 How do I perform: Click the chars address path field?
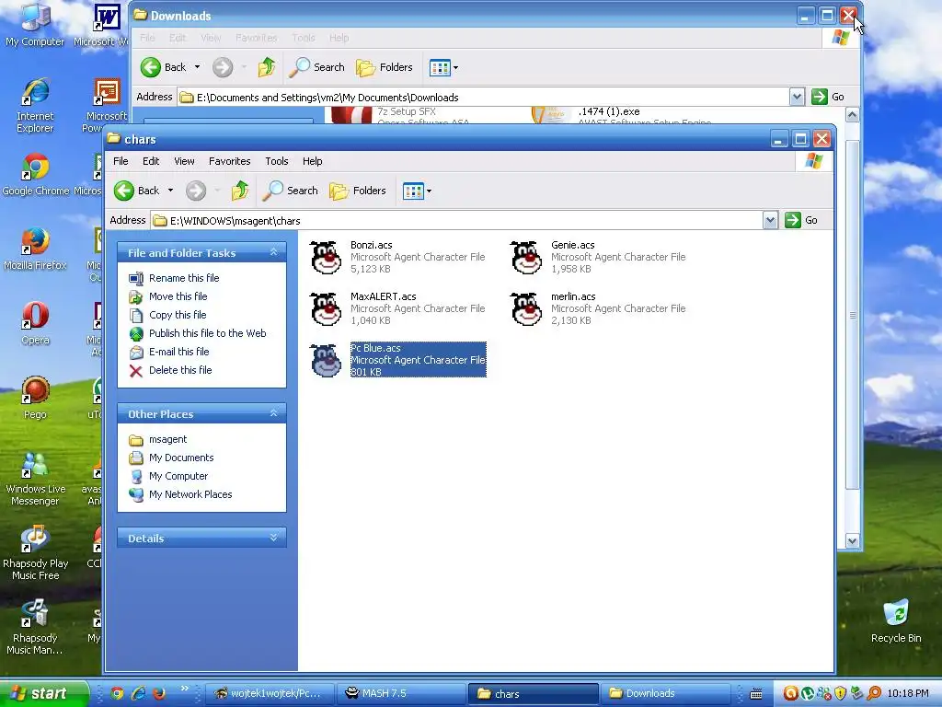coord(456,221)
